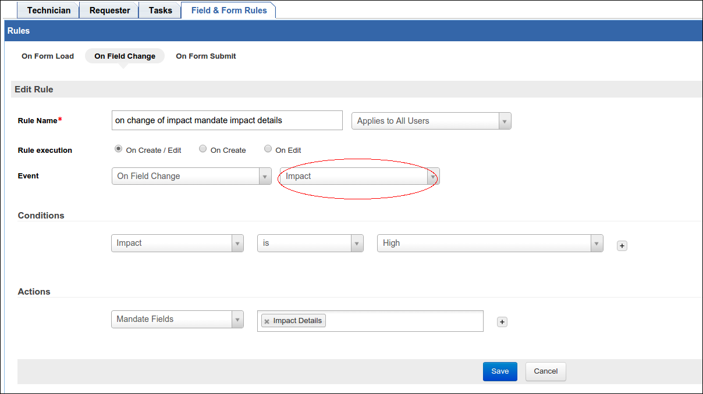The width and height of the screenshot is (703, 394).
Task: Open the 'is' operator dropdown
Action: (x=310, y=243)
